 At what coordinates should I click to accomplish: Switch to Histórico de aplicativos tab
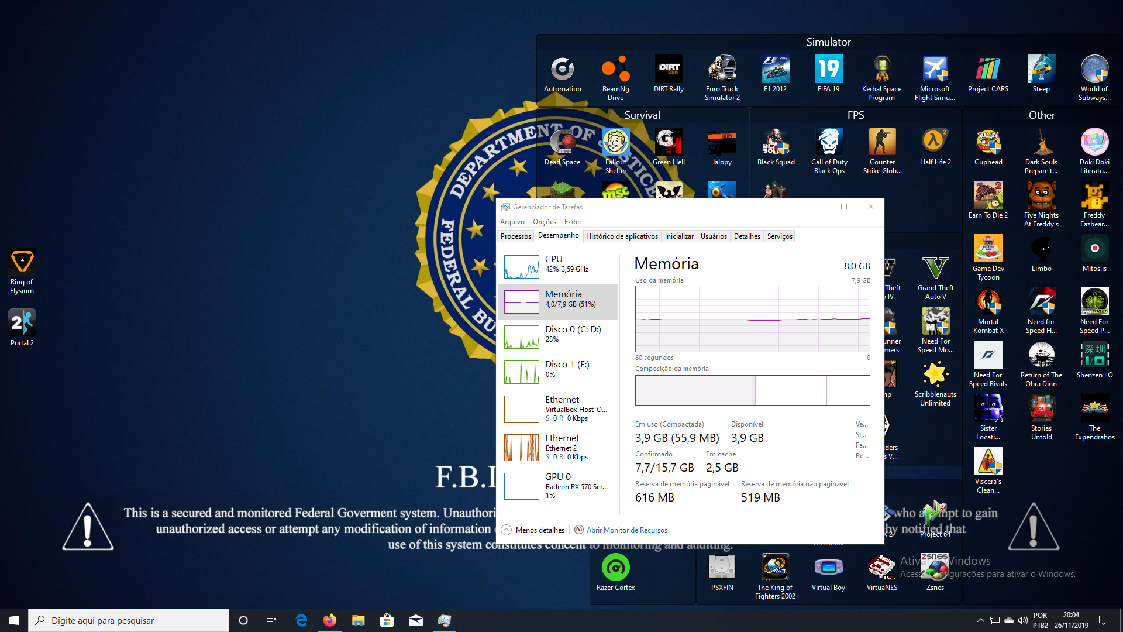click(x=622, y=236)
